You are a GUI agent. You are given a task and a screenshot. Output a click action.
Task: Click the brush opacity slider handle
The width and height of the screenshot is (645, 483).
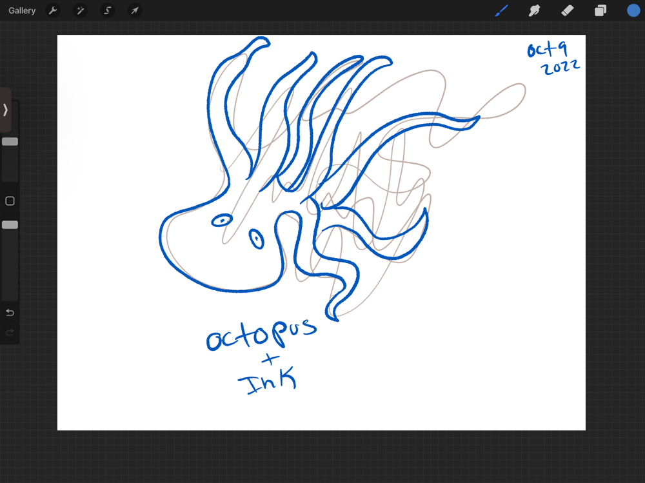(10, 225)
